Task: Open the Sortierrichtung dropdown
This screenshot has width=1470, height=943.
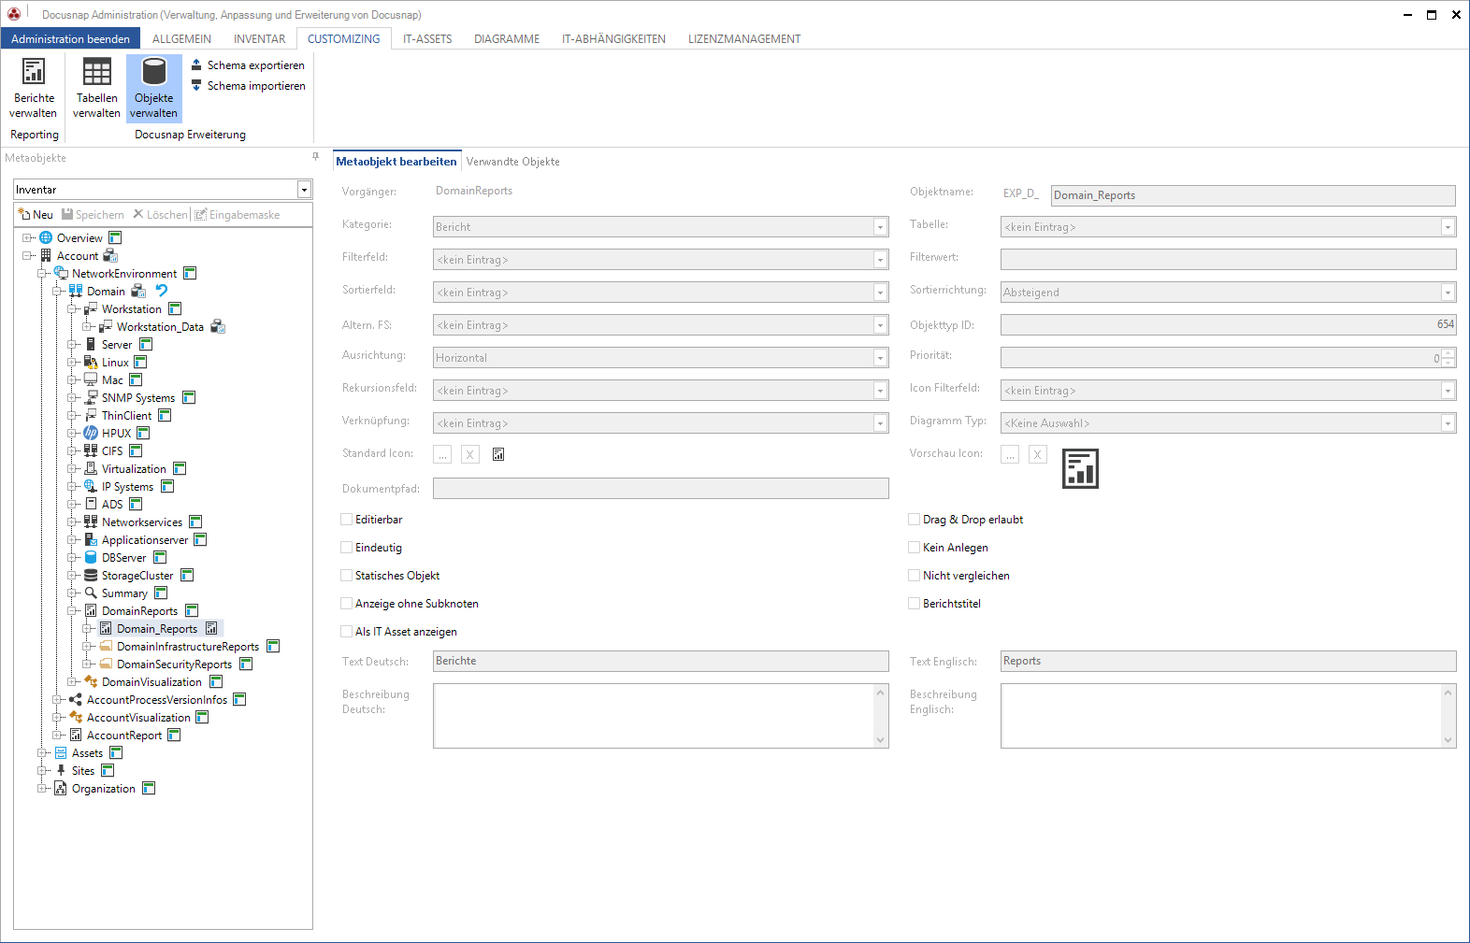Action: (x=1448, y=293)
